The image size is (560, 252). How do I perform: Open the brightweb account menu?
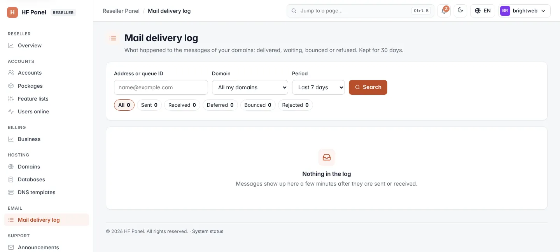tap(525, 11)
